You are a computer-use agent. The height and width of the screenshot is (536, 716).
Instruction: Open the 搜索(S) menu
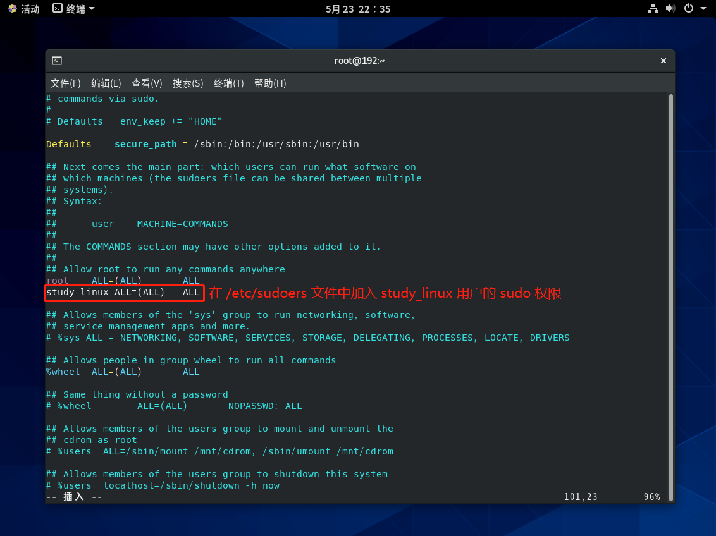click(x=188, y=83)
